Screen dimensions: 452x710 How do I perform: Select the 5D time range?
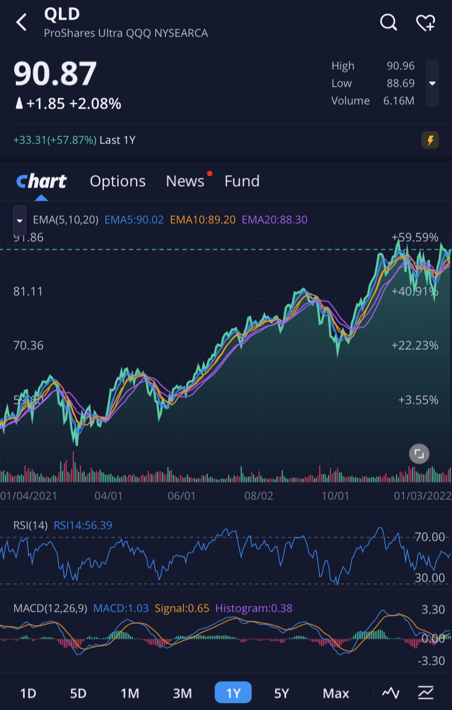tap(78, 693)
